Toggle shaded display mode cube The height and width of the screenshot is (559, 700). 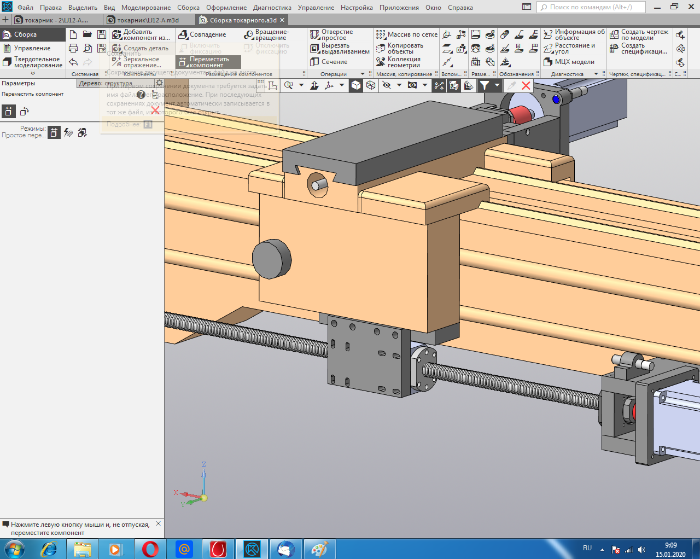click(x=356, y=85)
